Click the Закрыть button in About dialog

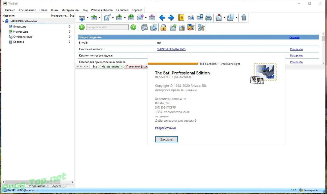point(166,139)
